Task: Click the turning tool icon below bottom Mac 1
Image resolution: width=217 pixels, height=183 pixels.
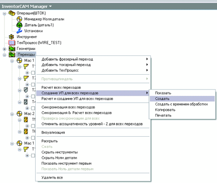Action: pyautogui.click(x=26, y=149)
